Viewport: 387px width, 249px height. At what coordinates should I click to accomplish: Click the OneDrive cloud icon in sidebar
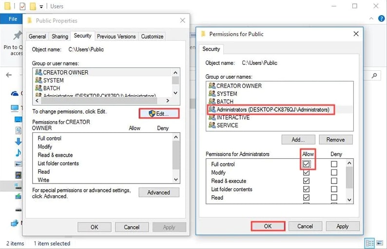pyautogui.click(x=15, y=93)
